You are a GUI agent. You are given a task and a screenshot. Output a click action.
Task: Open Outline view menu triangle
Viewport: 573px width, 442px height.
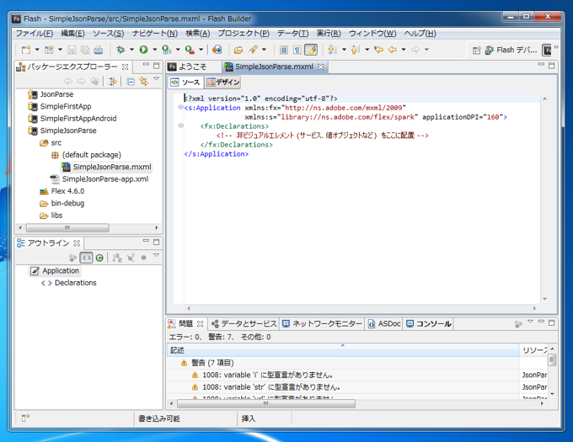[157, 255]
